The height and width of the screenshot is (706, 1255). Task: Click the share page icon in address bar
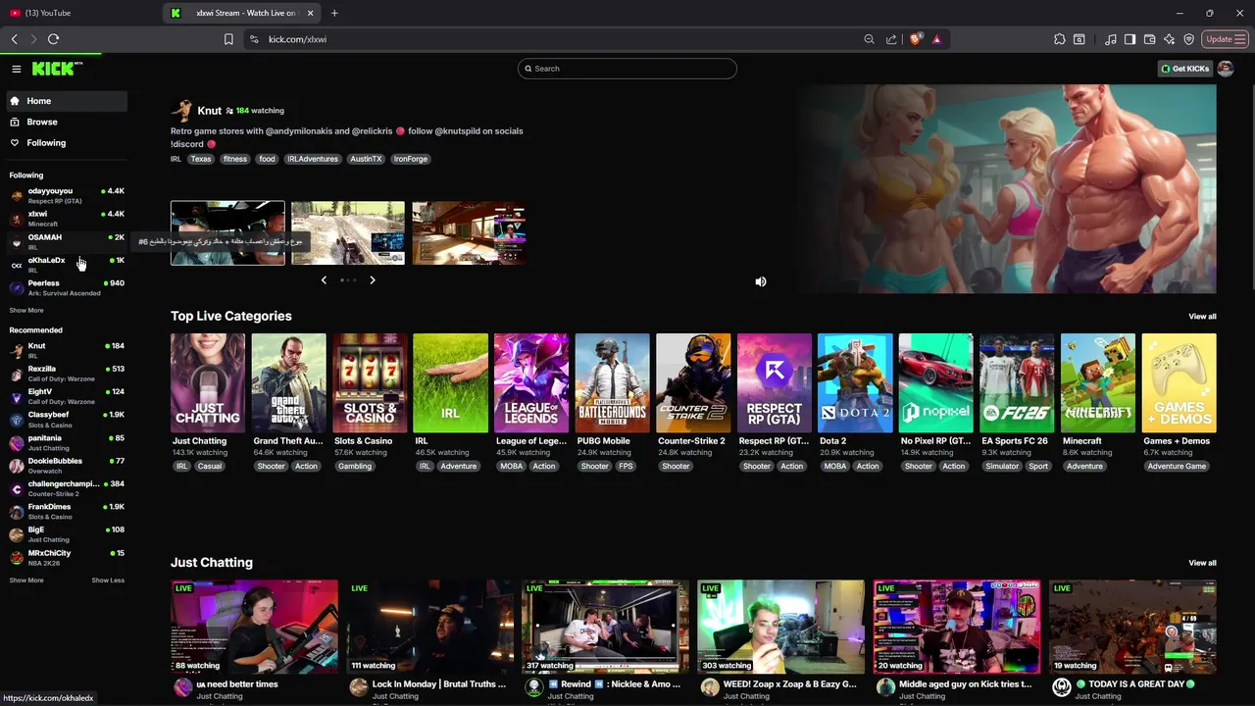pos(891,39)
